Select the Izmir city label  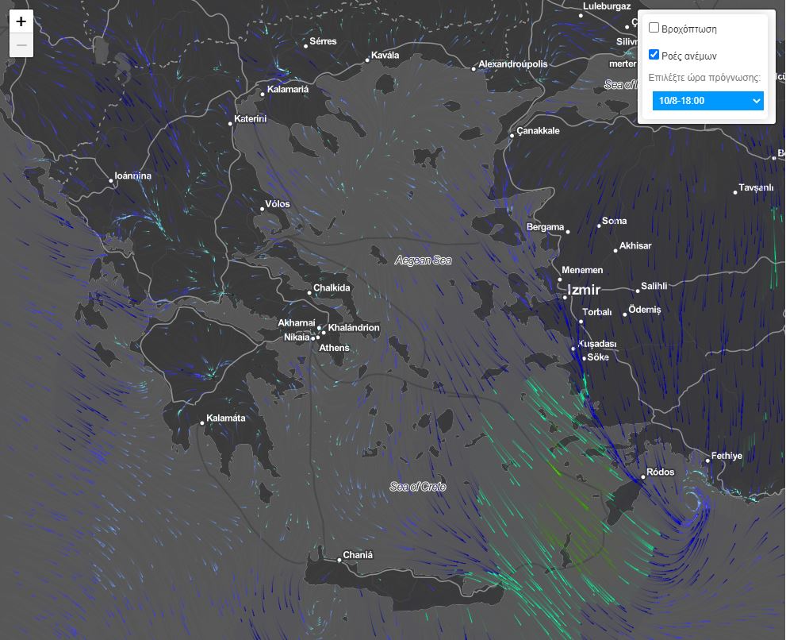tap(584, 291)
